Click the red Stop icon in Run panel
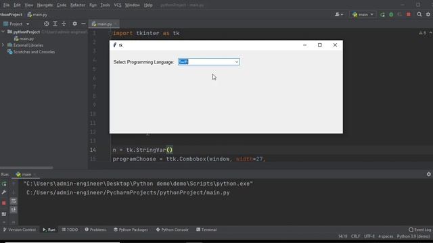 pos(4,203)
